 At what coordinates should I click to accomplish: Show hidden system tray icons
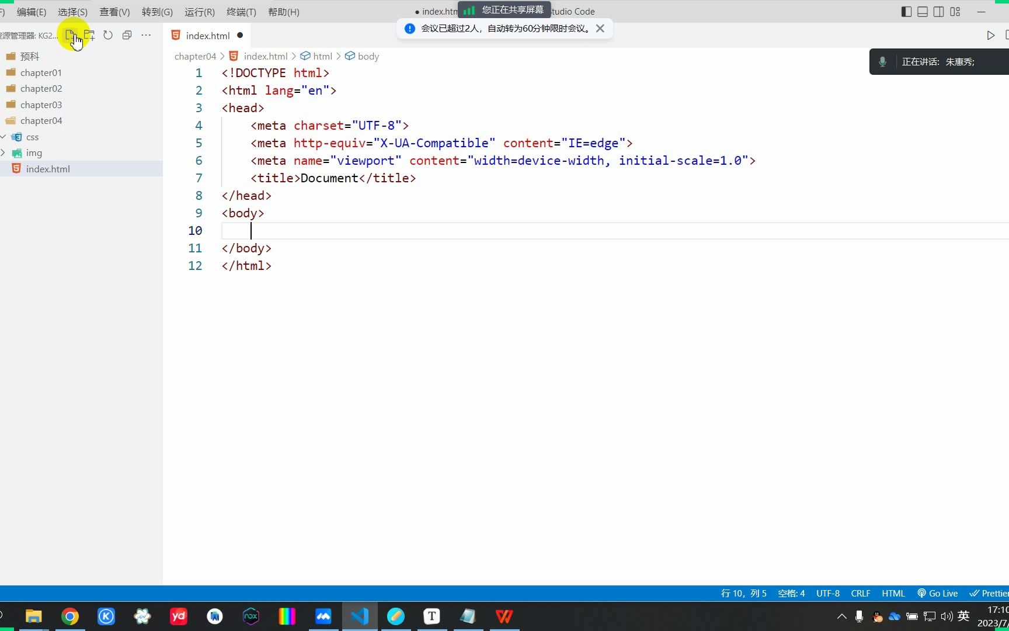(x=842, y=616)
